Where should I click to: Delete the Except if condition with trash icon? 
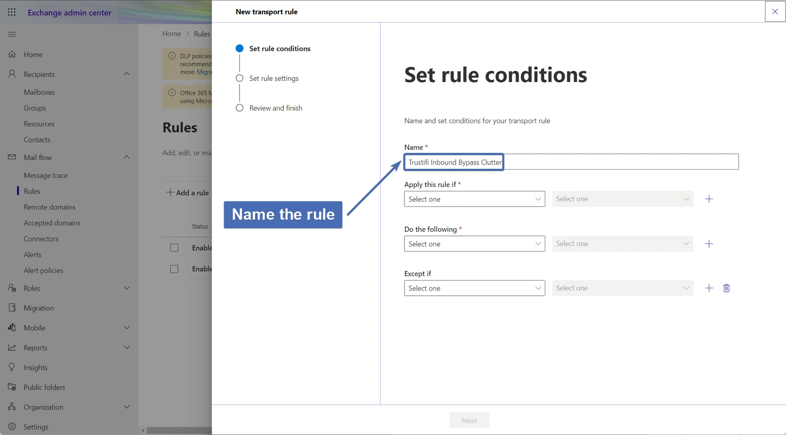[x=726, y=288]
